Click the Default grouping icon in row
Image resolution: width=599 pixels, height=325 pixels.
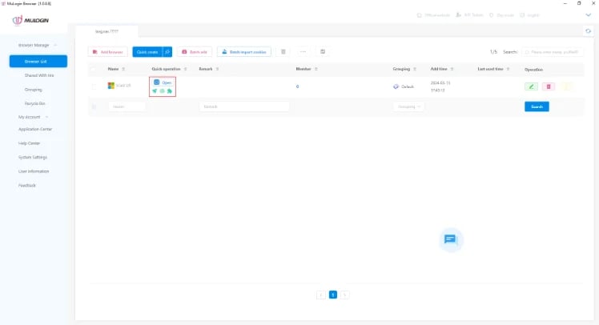tap(396, 86)
